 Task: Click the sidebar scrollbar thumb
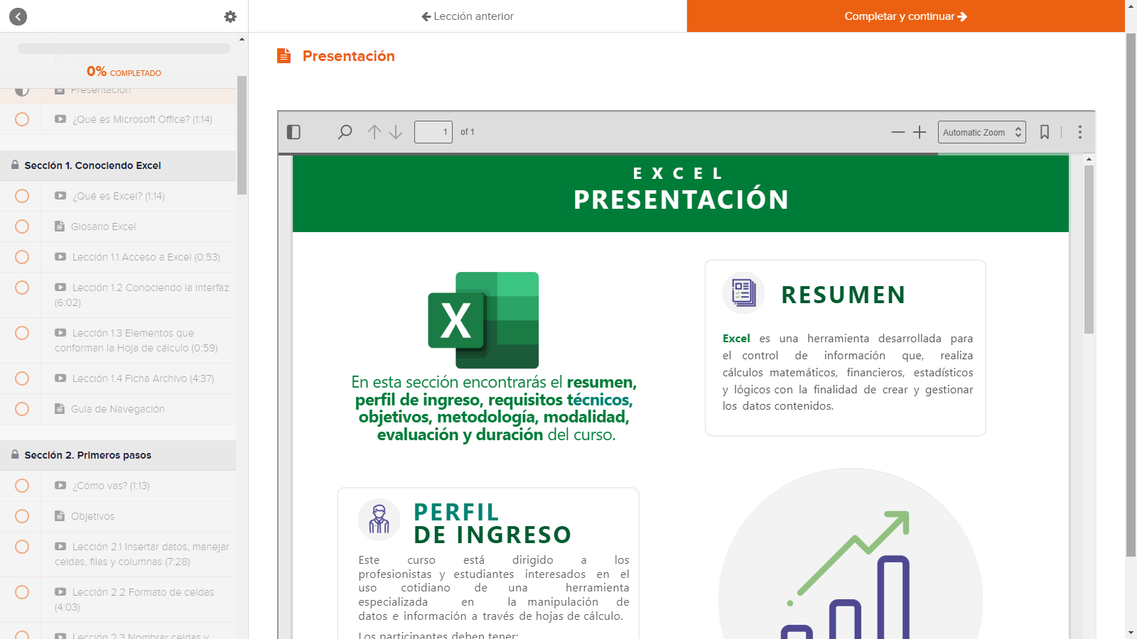[242, 135]
